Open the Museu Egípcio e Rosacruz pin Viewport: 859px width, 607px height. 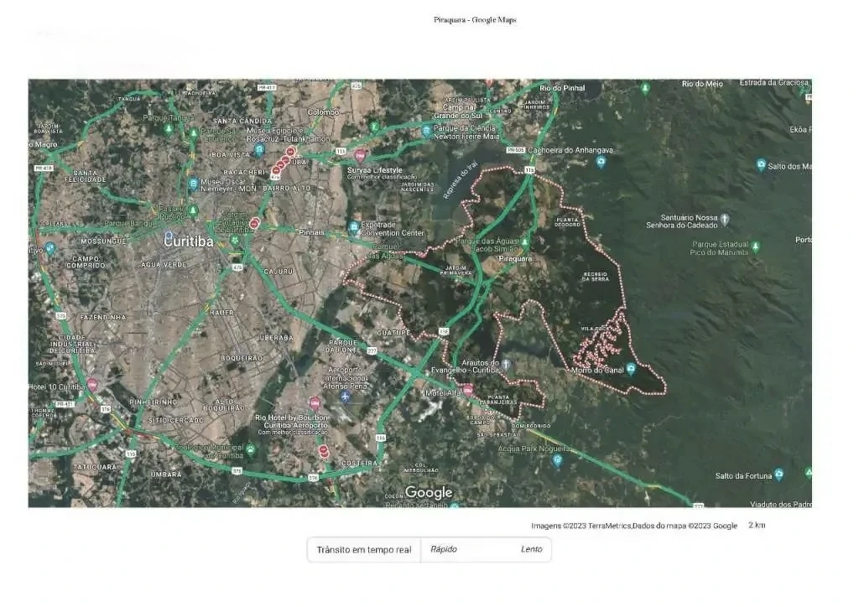tap(259, 149)
